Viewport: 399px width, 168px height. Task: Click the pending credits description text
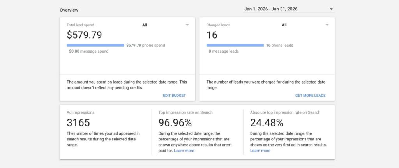[x=127, y=85]
